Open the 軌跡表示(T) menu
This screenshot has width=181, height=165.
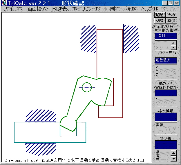coord(65,9)
